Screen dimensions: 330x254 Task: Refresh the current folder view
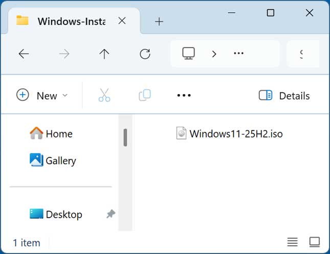click(x=145, y=54)
